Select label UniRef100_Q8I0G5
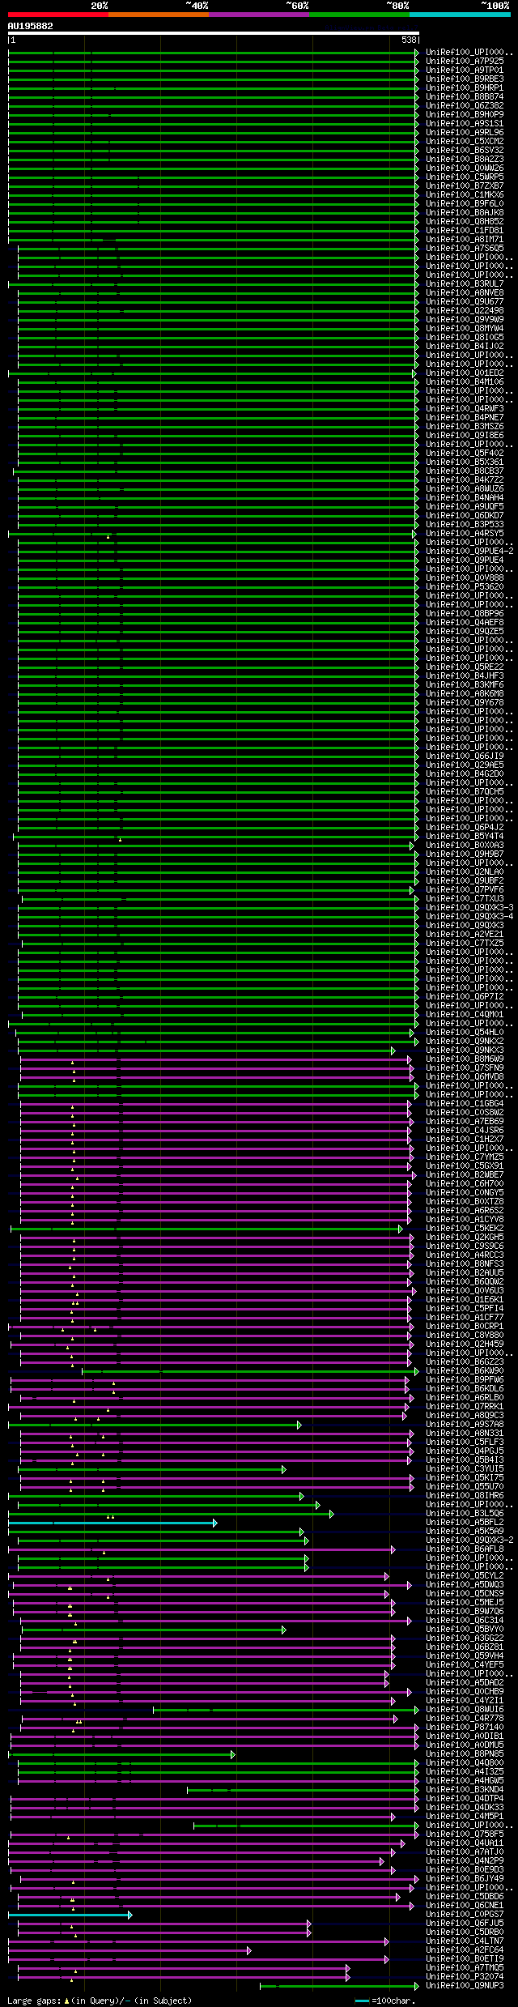518x2007 pixels. pyautogui.click(x=465, y=337)
